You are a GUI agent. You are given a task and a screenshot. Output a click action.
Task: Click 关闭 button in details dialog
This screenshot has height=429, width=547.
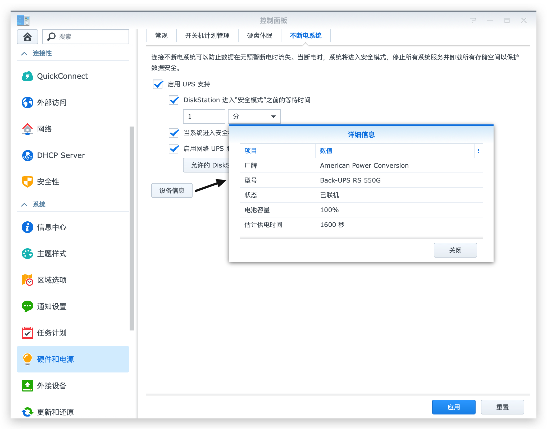point(455,250)
